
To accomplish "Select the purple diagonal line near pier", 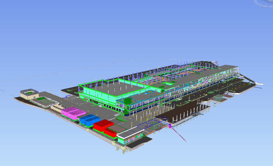I will (x=179, y=135).
